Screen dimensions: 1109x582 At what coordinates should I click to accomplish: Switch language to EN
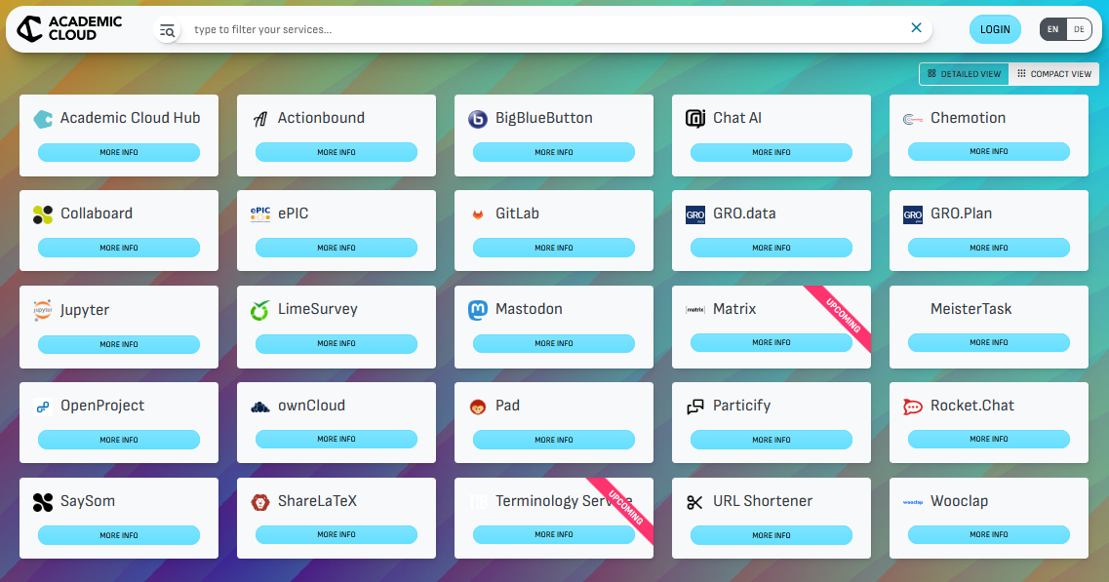coord(1053,29)
